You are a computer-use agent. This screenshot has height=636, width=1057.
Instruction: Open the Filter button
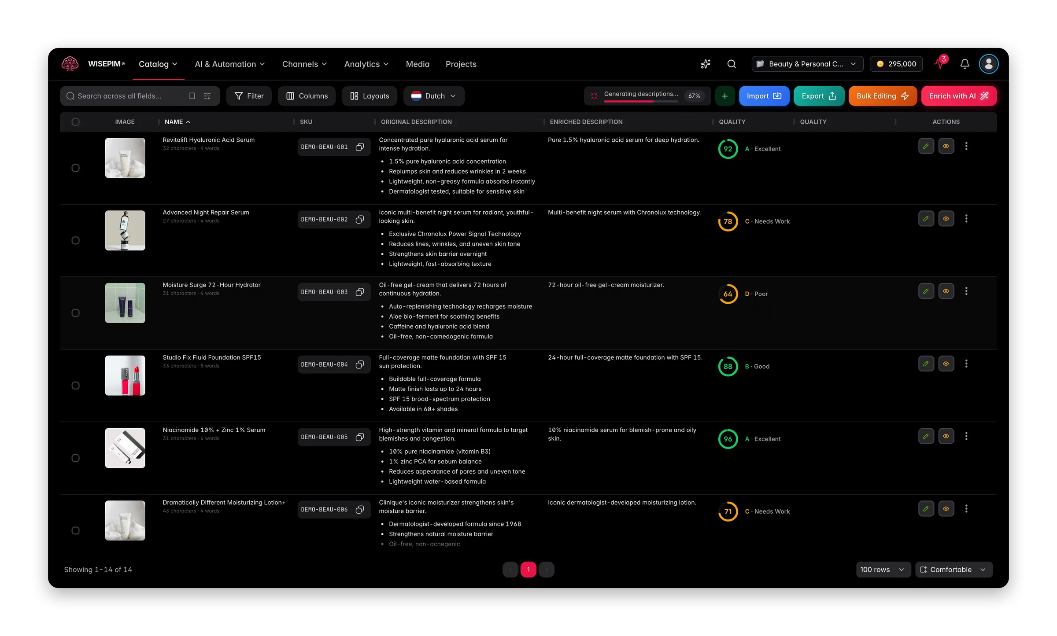pyautogui.click(x=249, y=96)
